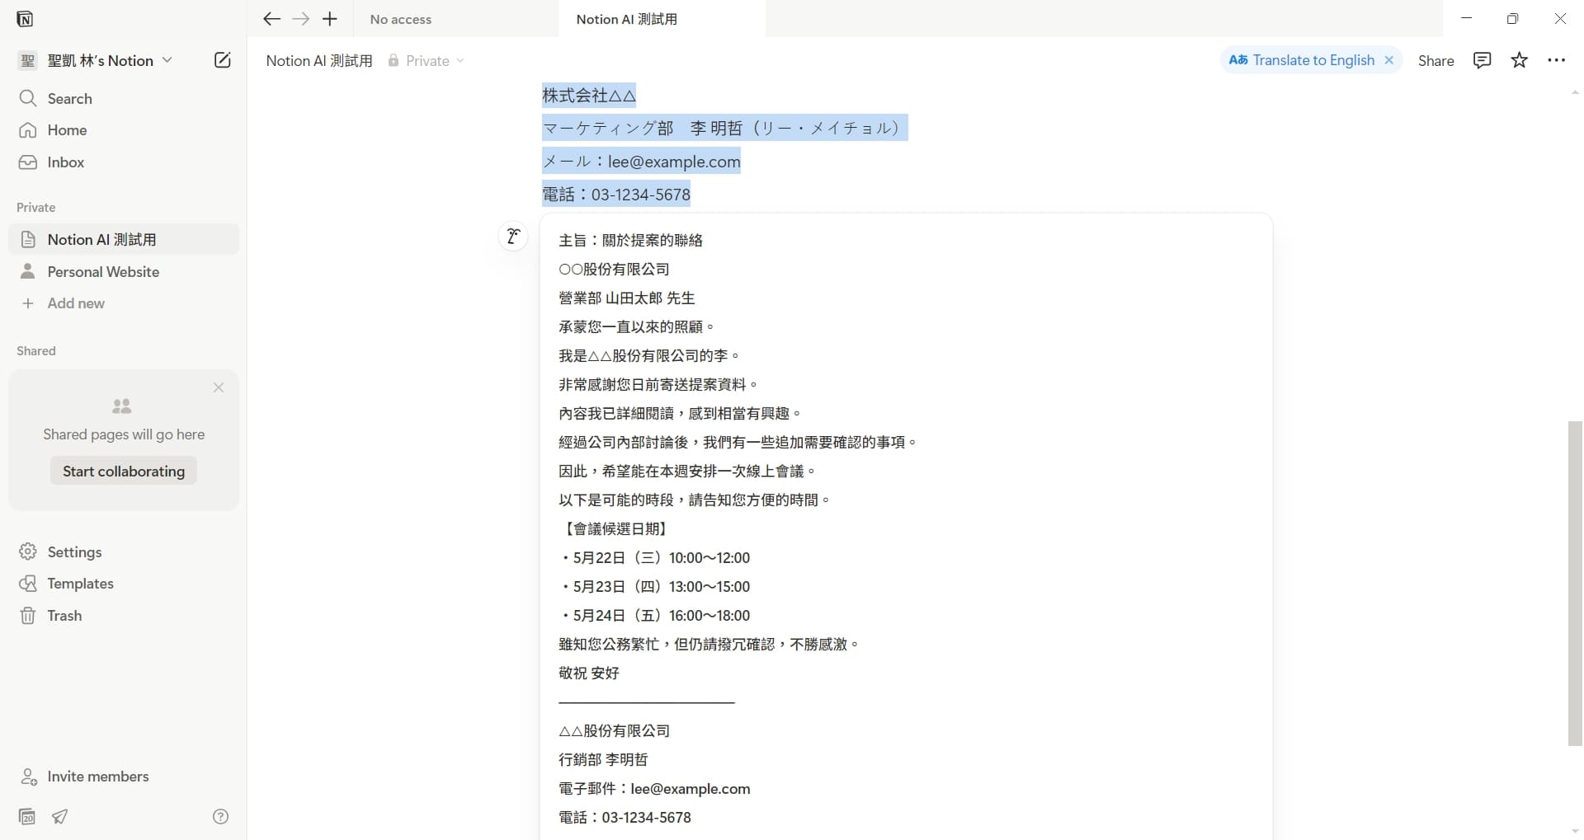
Task: Dismiss the Shared pages card
Action: click(219, 387)
